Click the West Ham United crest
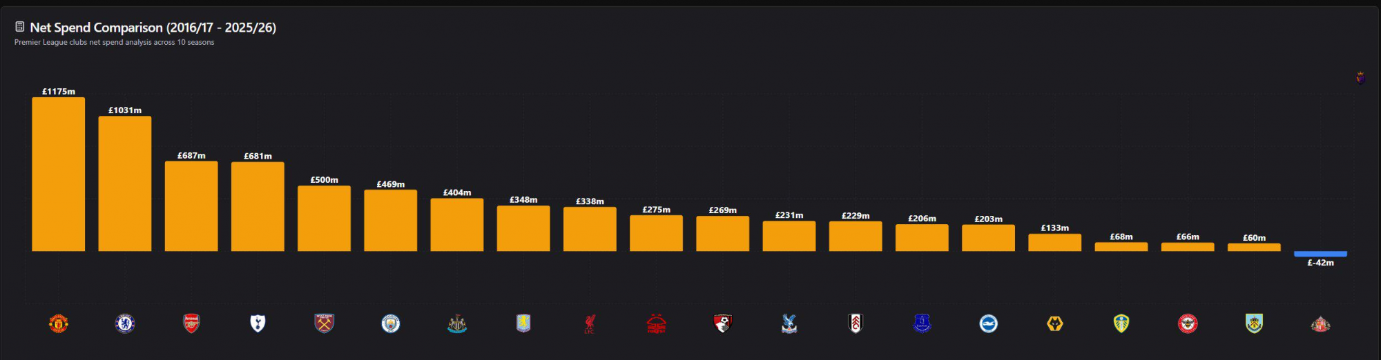Screen dimensions: 1381x360 click(324, 323)
